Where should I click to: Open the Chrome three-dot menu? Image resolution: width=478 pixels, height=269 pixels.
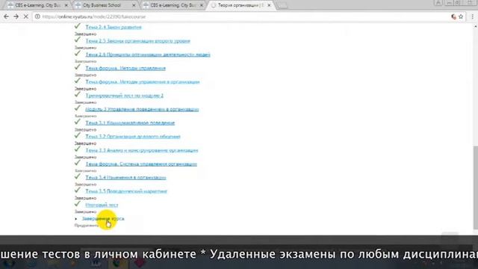pos(472,16)
